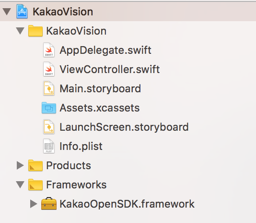
Task: Click the Info.plist file icon
Action: click(49, 146)
